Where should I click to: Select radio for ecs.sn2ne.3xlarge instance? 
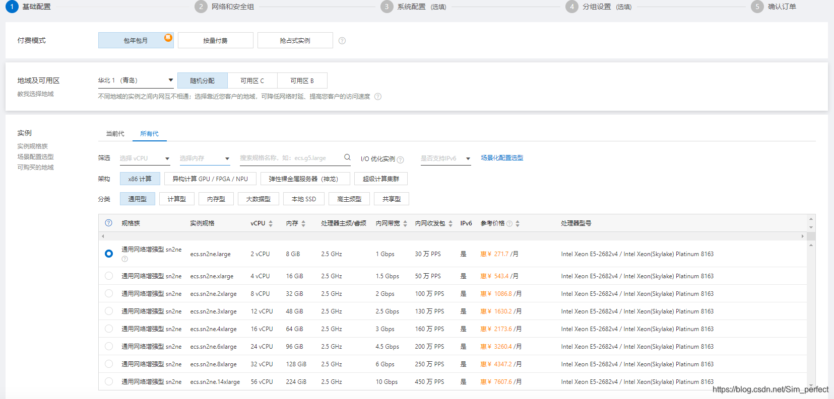pyautogui.click(x=109, y=311)
